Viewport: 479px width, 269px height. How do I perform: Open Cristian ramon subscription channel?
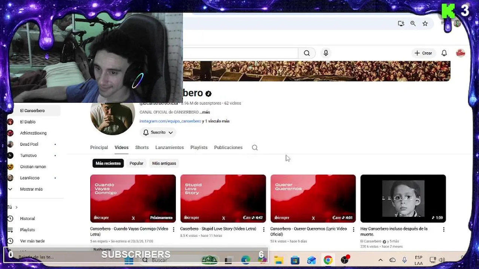point(34,167)
